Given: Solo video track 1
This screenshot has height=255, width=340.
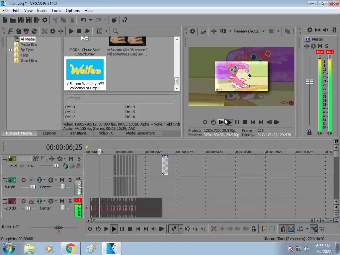Looking at the screenshot, I should (x=79, y=159).
